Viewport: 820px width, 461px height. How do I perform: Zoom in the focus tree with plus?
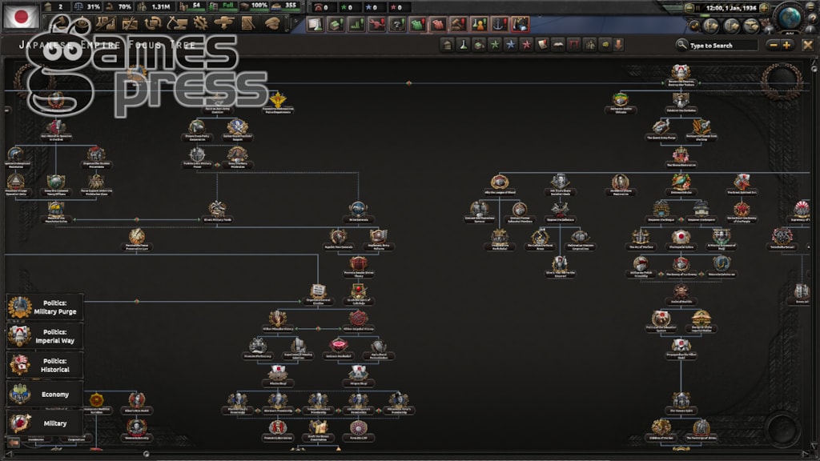click(x=786, y=45)
